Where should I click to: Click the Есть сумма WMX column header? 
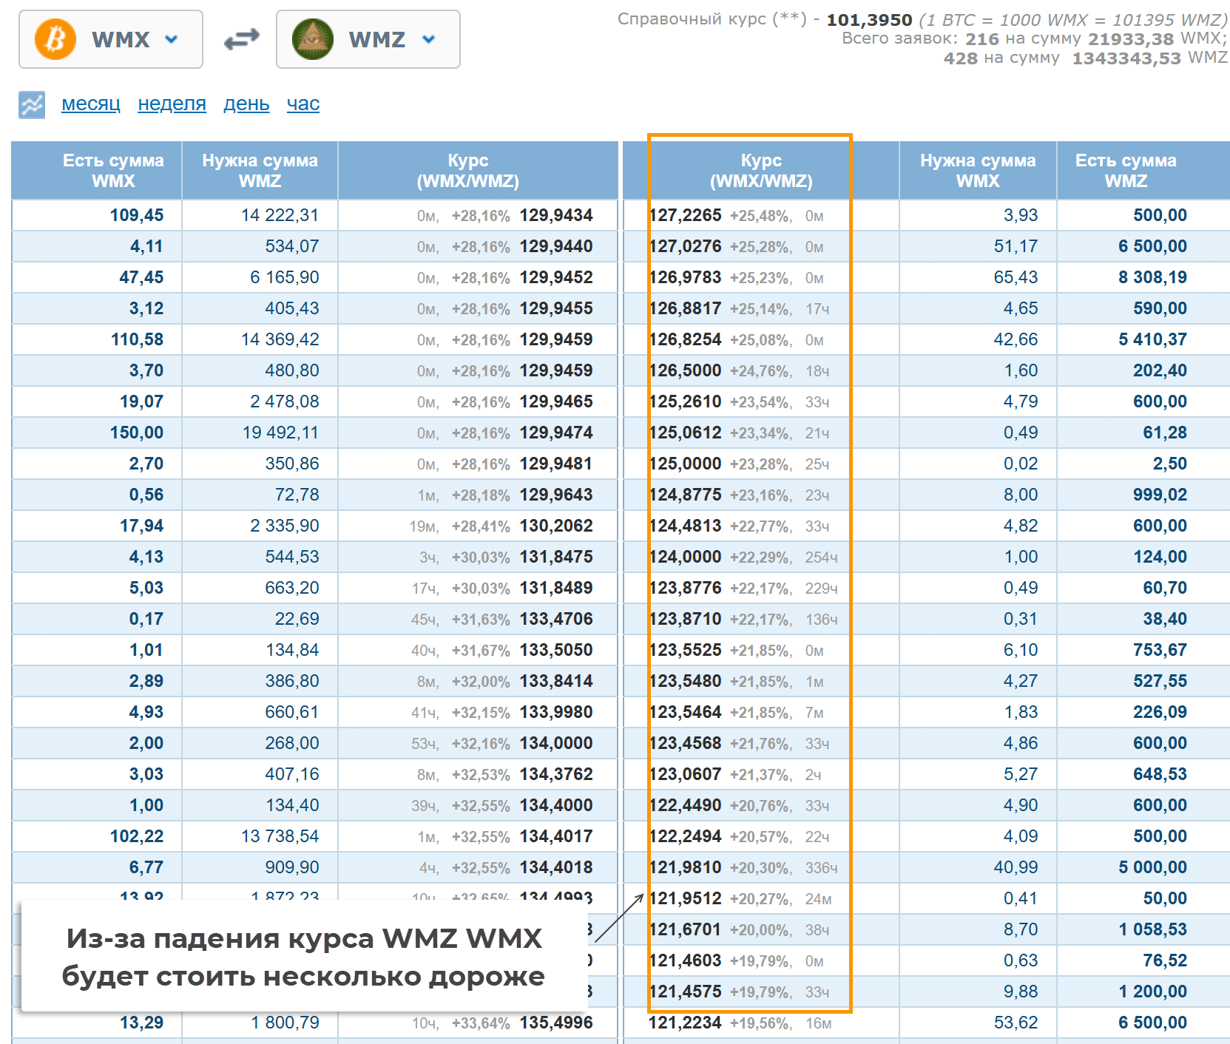113,171
